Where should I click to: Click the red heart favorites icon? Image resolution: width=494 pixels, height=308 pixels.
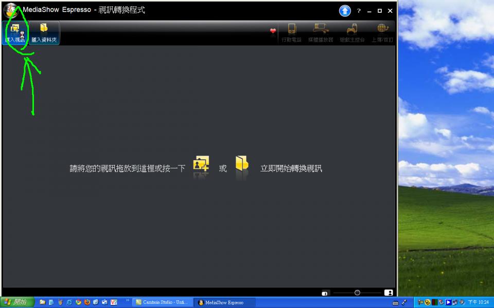coord(273,31)
